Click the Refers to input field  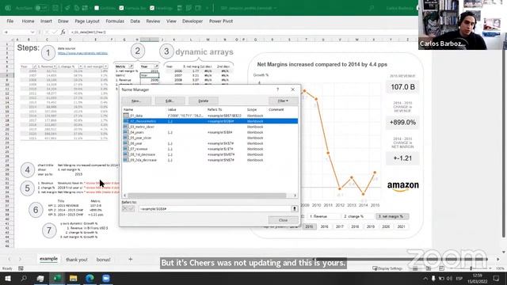pyautogui.click(x=215, y=209)
